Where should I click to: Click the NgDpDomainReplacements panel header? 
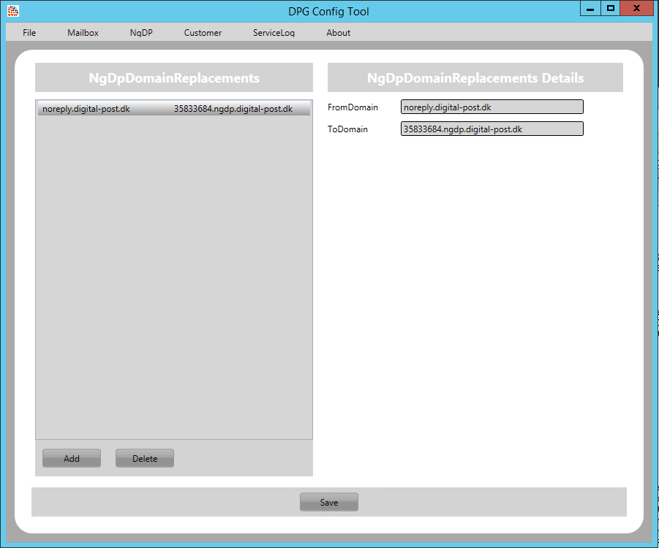[x=174, y=77]
